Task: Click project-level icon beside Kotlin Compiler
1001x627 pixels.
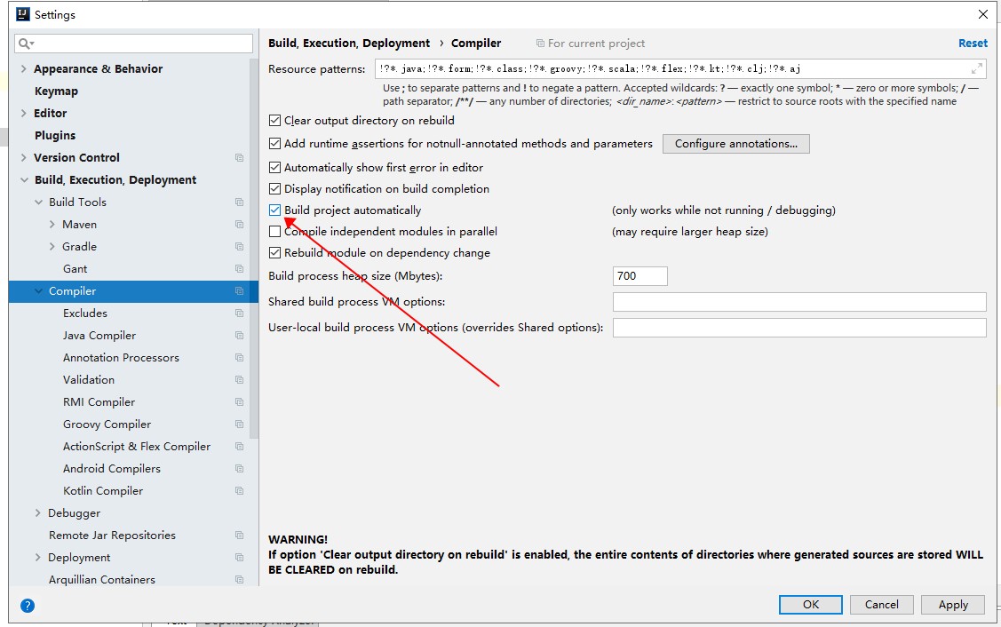Action: click(239, 491)
